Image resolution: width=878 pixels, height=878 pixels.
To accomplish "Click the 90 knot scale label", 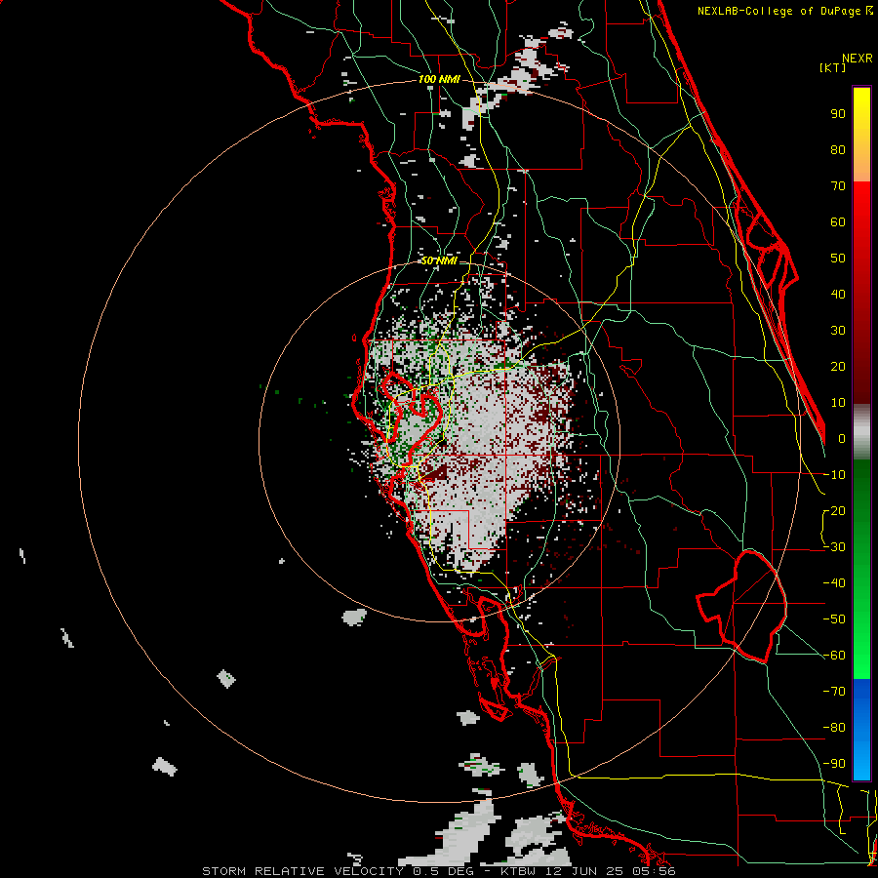I will pos(838,114).
